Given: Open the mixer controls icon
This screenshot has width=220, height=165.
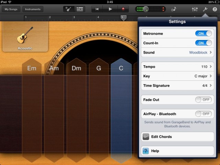Looking at the screenshot, I should click(x=195, y=9).
